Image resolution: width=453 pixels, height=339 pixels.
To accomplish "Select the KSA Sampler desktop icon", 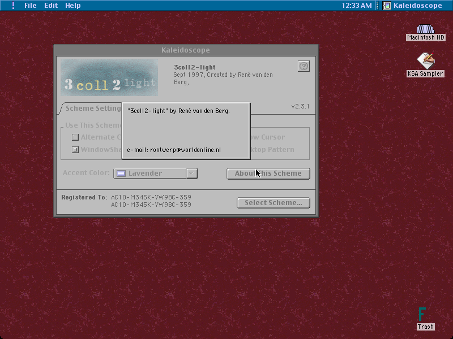I will point(426,60).
